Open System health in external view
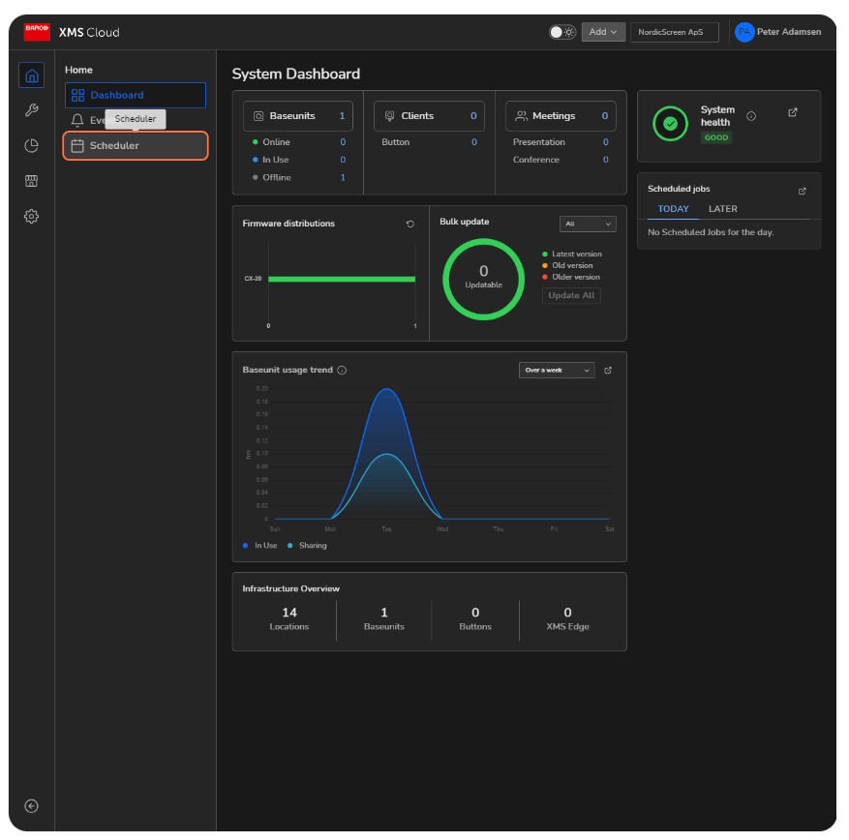 (x=793, y=112)
